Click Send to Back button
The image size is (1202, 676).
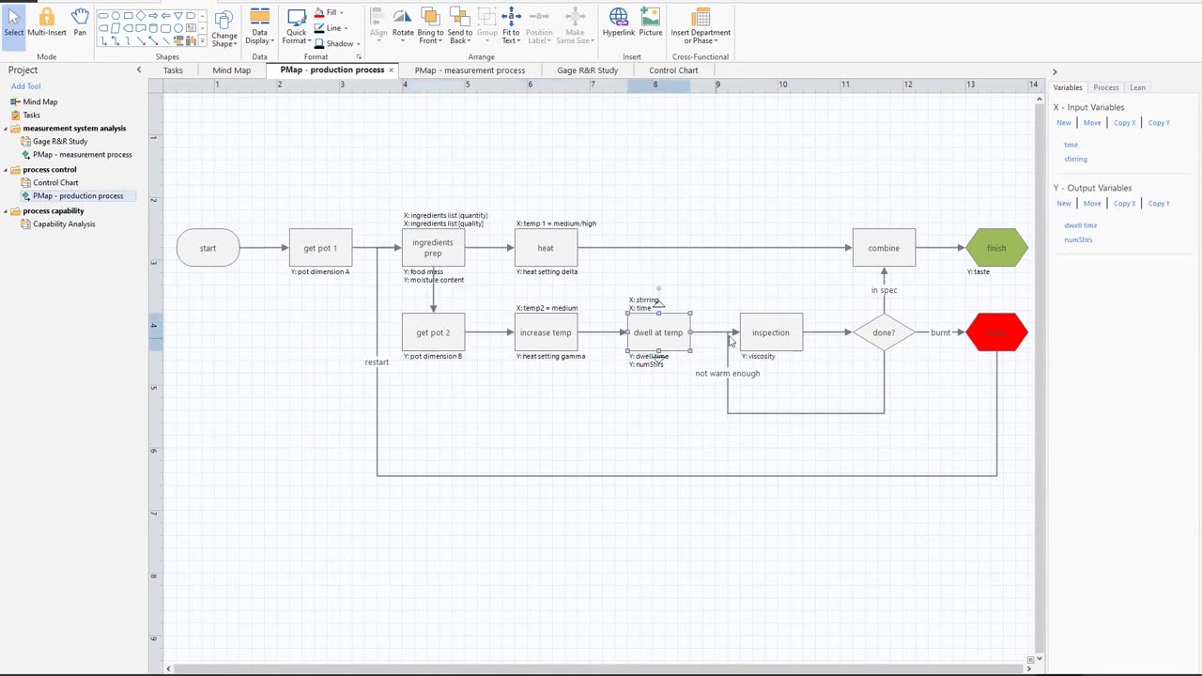[x=460, y=26]
